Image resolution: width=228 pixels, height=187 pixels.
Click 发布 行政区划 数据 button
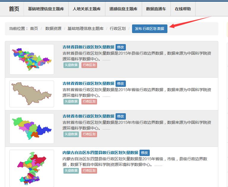[x=150, y=29]
